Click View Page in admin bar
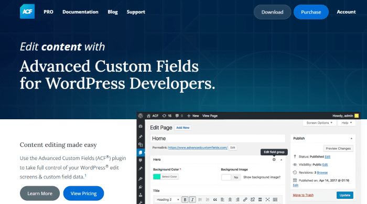Image resolution: width=367 pixels, height=204 pixels. (x=210, y=116)
